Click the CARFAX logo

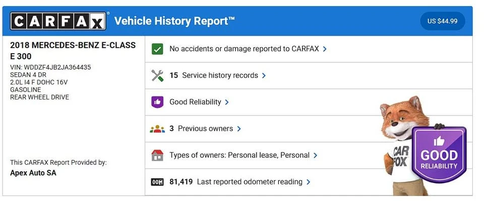pyautogui.click(x=58, y=21)
